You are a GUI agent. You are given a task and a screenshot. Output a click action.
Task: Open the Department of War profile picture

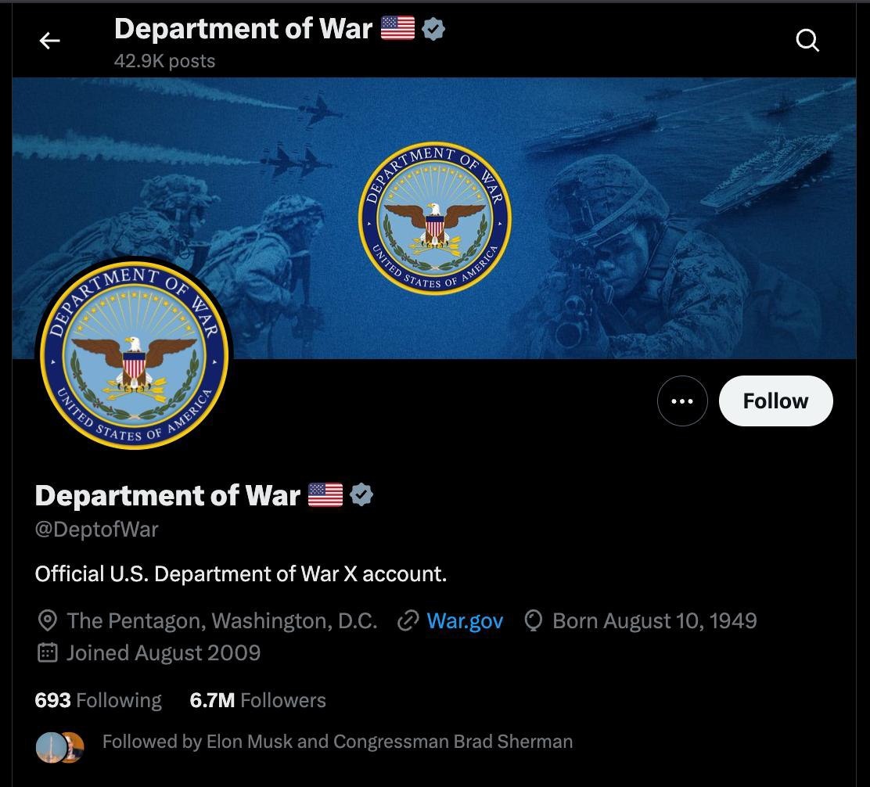[135, 355]
